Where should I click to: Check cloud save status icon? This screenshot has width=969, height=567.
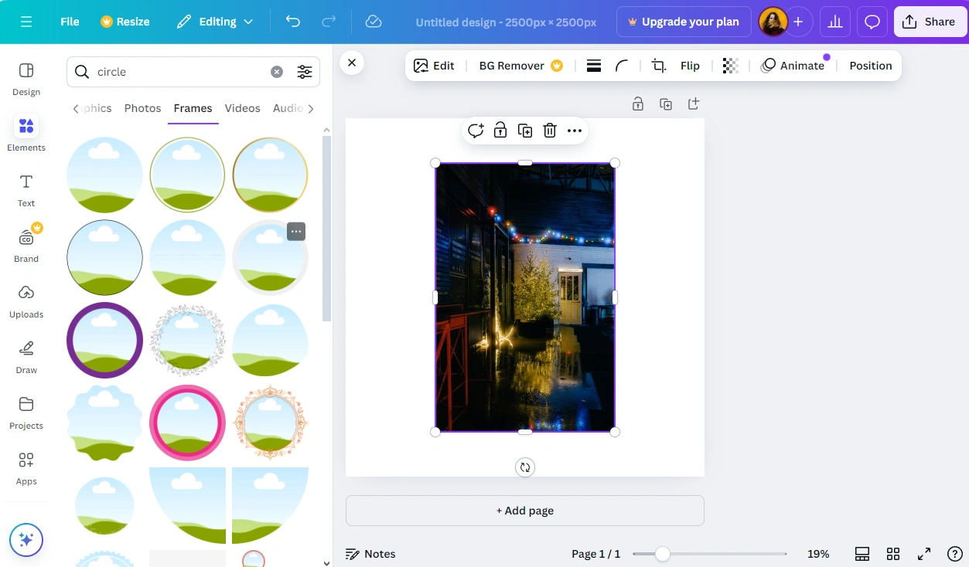[x=374, y=22]
